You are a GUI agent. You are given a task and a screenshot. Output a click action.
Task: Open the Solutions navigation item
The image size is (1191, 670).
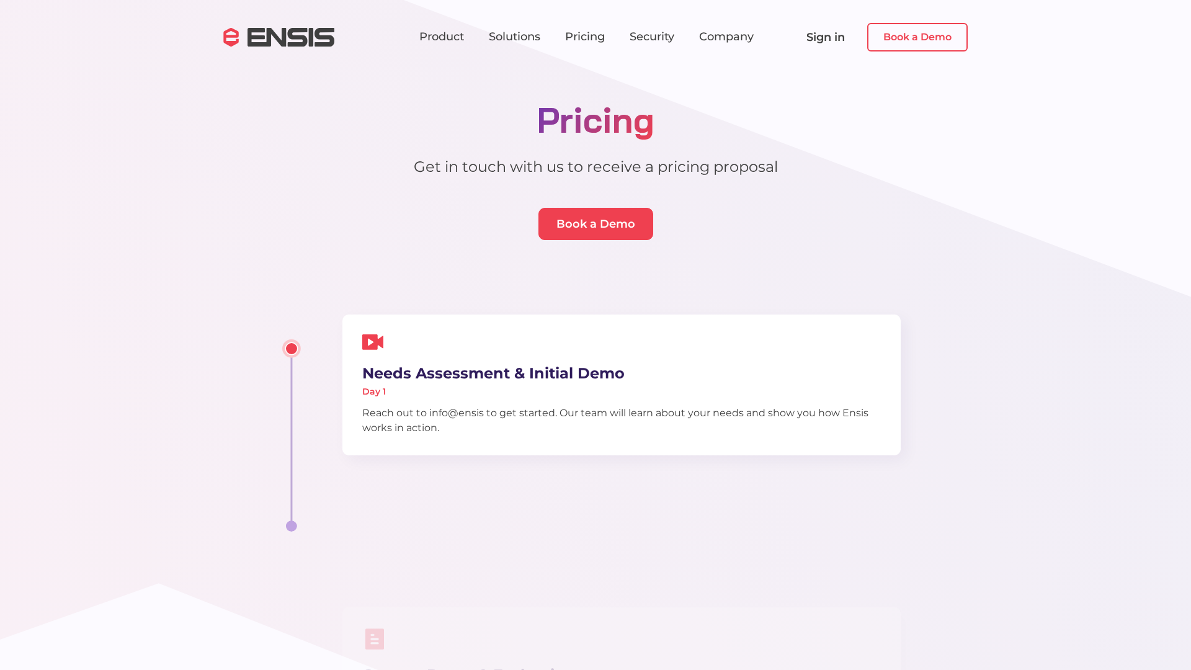(x=514, y=37)
